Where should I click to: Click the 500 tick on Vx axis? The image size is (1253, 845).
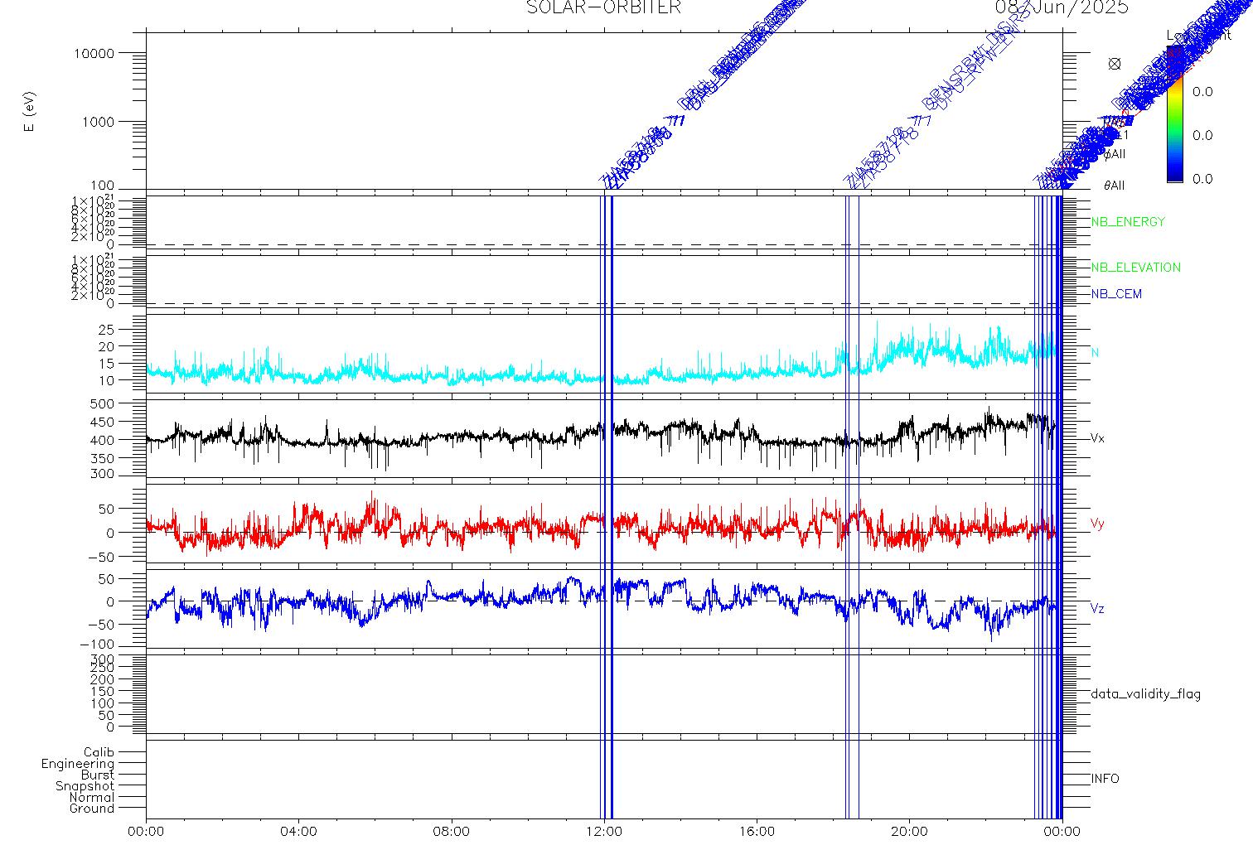point(102,404)
